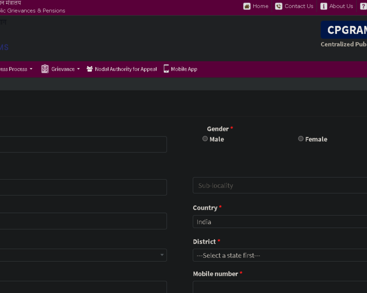Open the state dropdown with arrow
The image size is (367, 293).
(83, 255)
